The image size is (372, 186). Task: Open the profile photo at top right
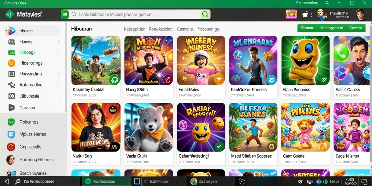coord(360,15)
